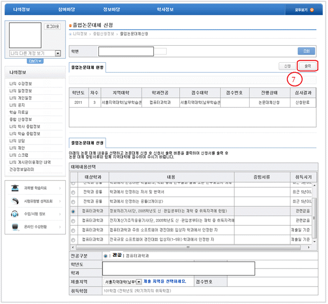Select the 전자계산기조직응용기사 radio option
This screenshot has width=328, height=304.
[x=73, y=220]
